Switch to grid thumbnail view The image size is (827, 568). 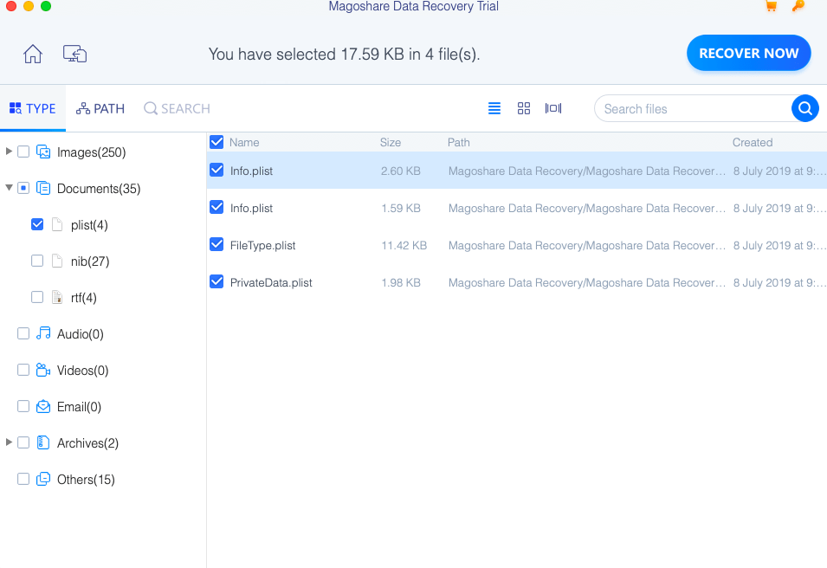pos(524,108)
